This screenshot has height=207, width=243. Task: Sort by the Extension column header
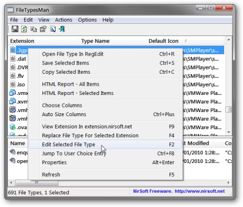(44, 41)
